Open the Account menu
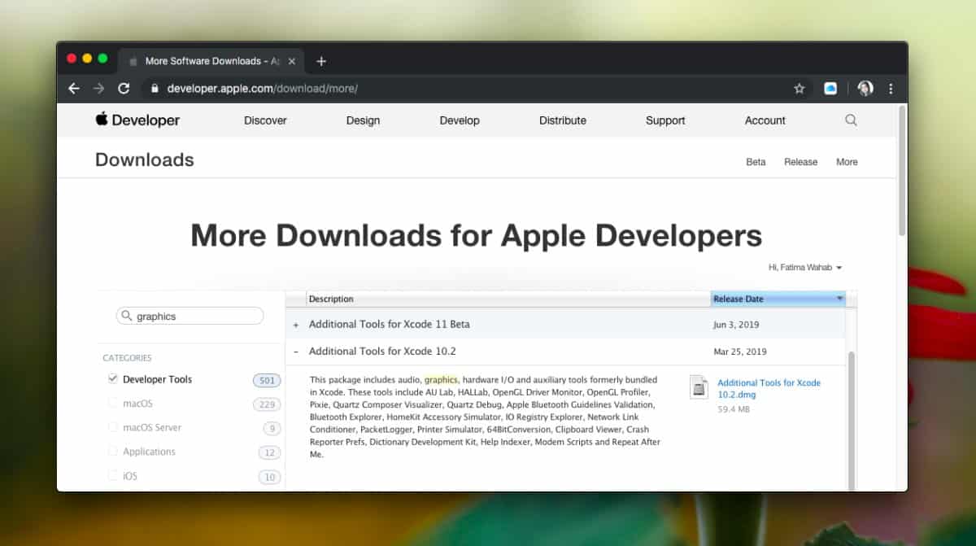This screenshot has height=546, width=976. (x=765, y=120)
